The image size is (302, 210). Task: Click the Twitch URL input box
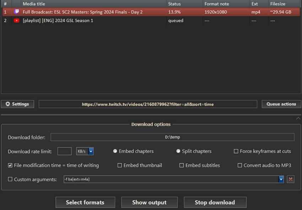(x=148, y=104)
